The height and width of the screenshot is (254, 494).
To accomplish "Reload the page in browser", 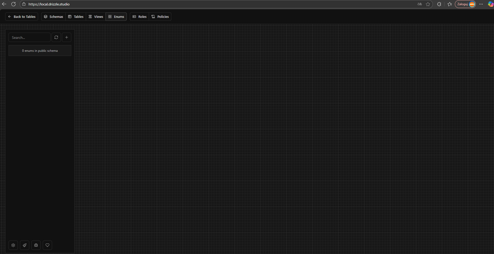I will click(x=13, y=4).
